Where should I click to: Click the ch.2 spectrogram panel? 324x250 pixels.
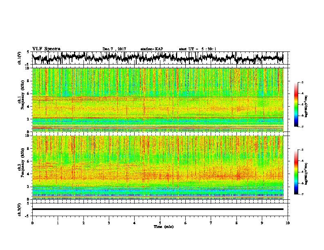point(158,167)
